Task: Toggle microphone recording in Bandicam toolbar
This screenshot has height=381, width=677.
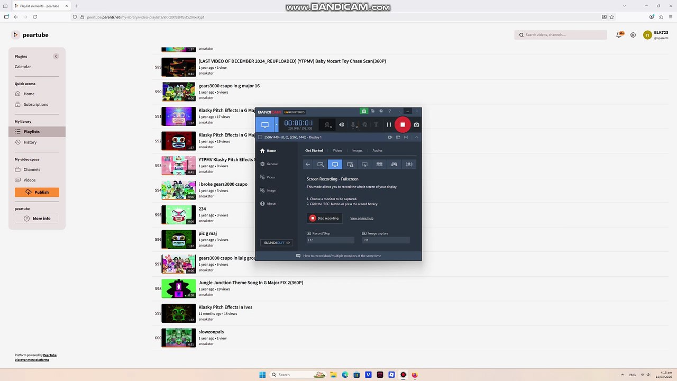Action: click(x=354, y=125)
